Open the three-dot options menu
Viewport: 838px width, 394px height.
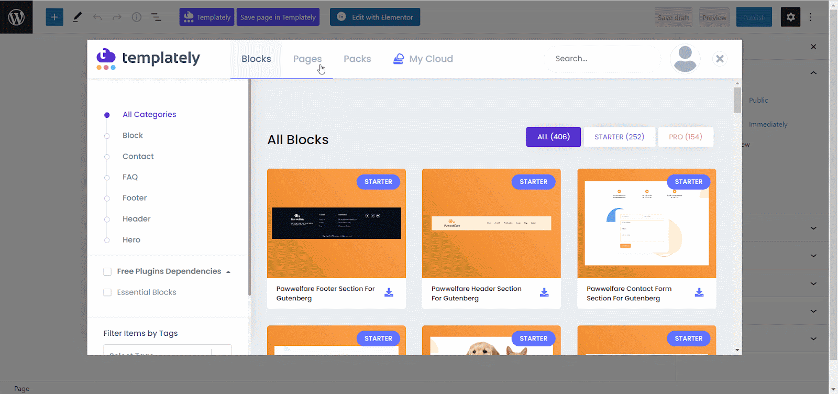pyautogui.click(x=810, y=17)
